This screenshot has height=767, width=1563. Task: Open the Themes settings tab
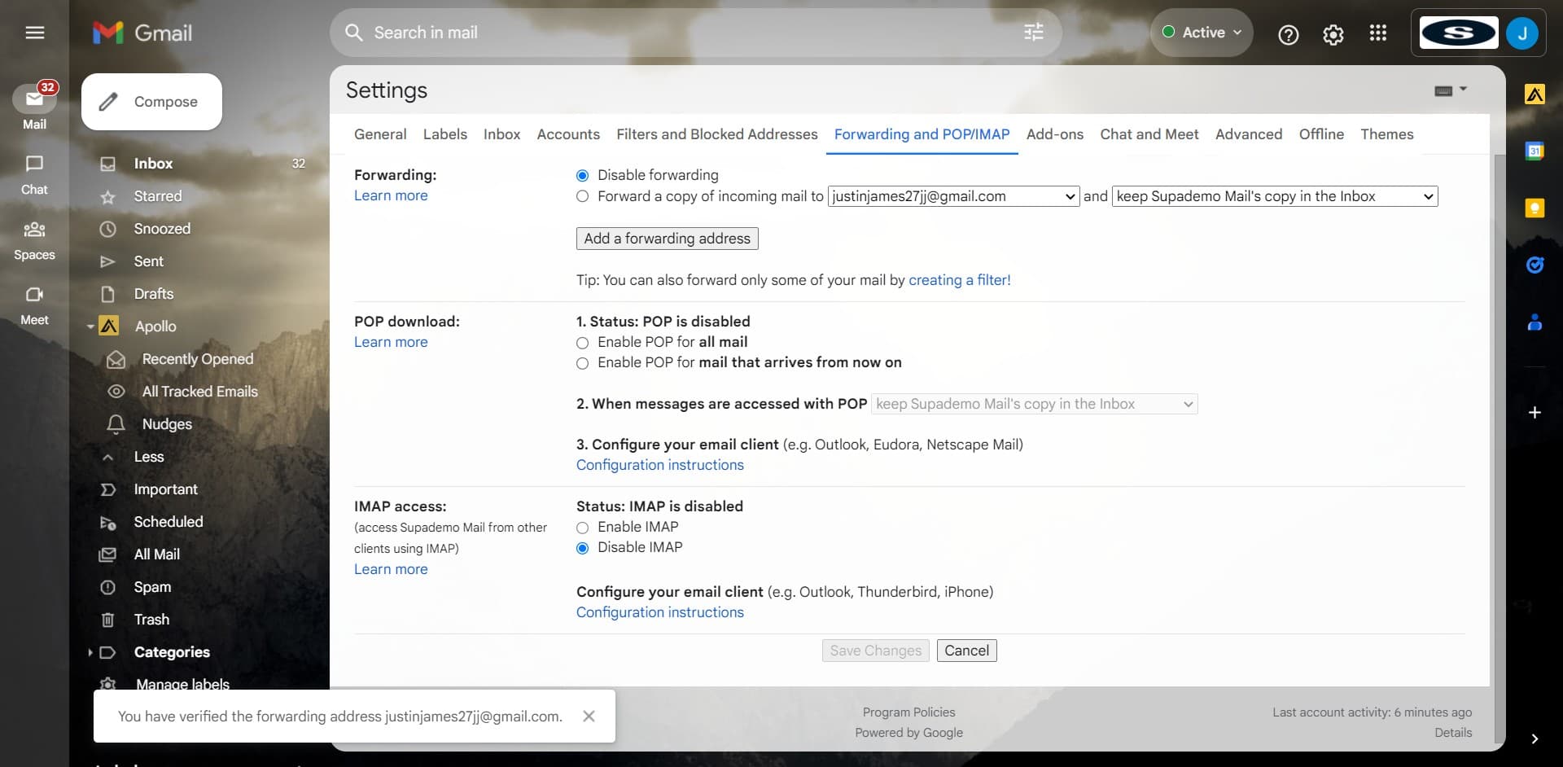(1386, 134)
